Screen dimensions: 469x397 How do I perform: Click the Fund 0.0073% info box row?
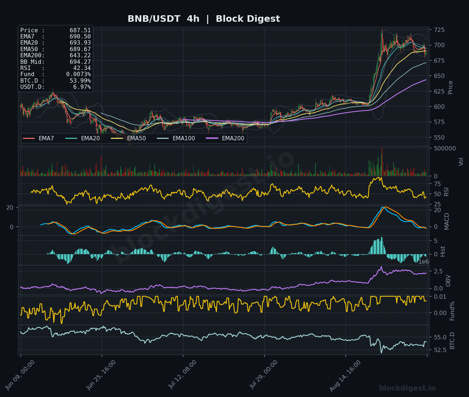pyautogui.click(x=55, y=74)
